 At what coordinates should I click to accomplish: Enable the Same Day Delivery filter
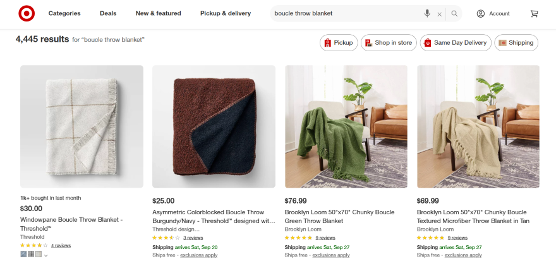point(456,43)
